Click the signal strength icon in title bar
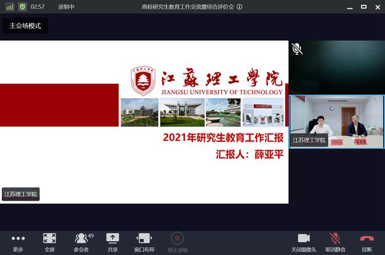 (x=10, y=7)
